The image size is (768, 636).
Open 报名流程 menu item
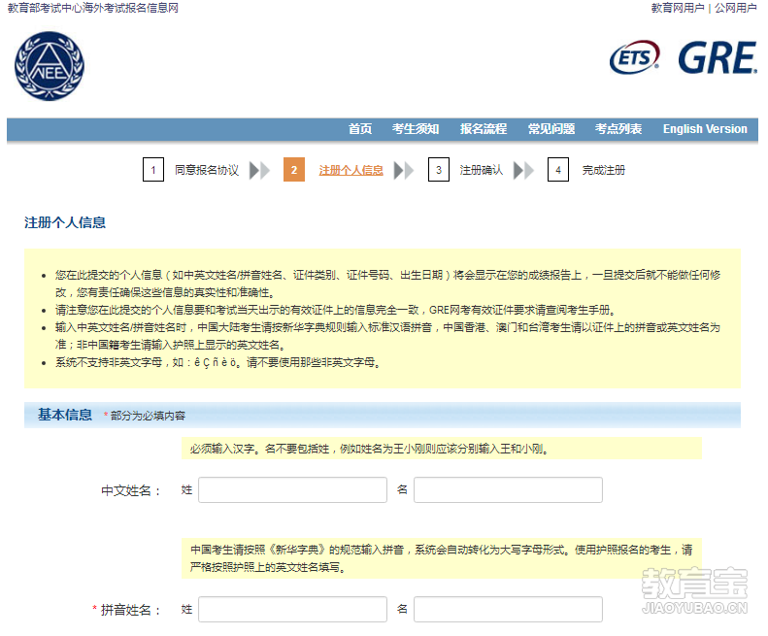click(484, 129)
